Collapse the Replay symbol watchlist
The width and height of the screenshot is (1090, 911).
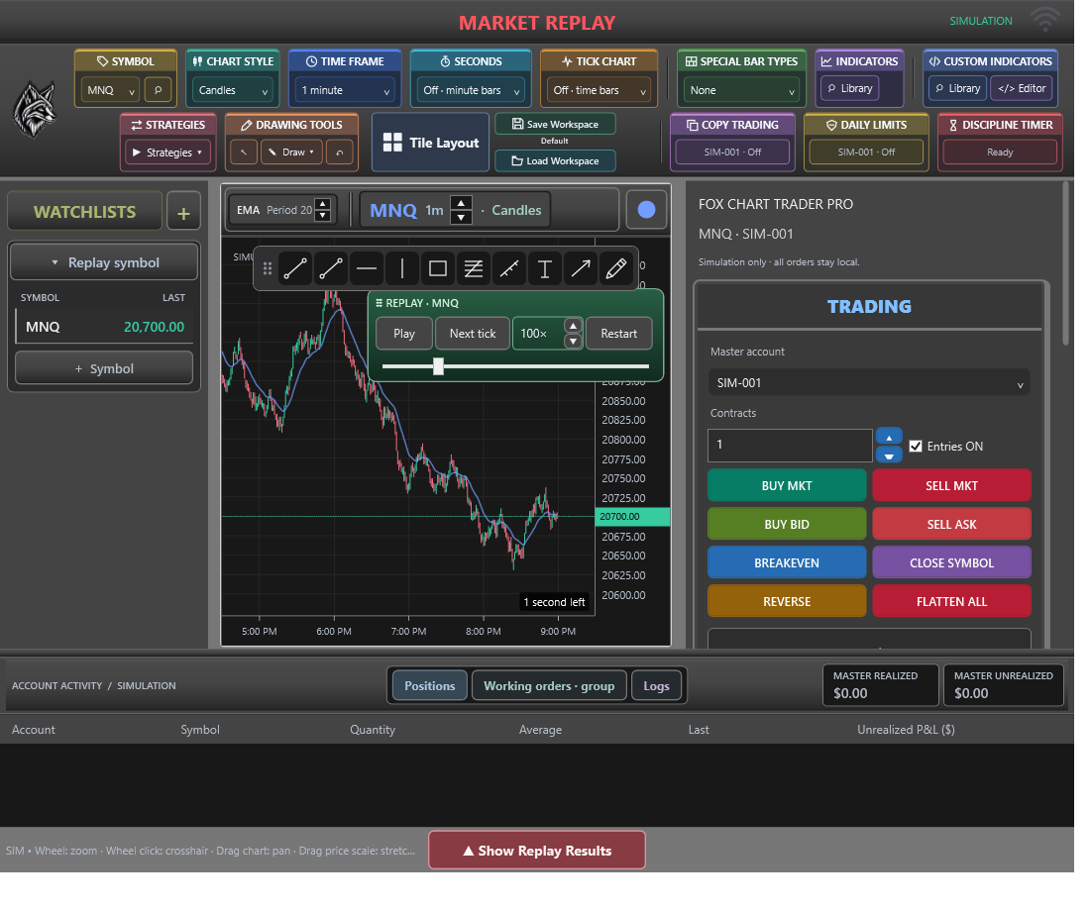pos(104,262)
